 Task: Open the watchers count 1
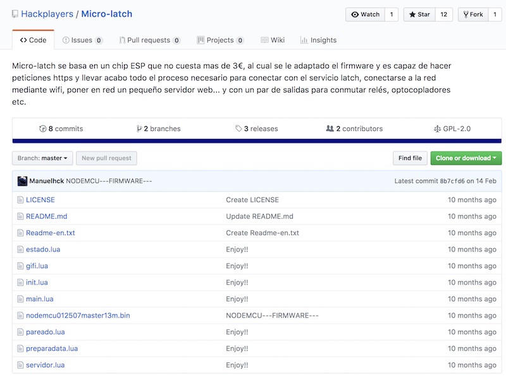tap(392, 15)
